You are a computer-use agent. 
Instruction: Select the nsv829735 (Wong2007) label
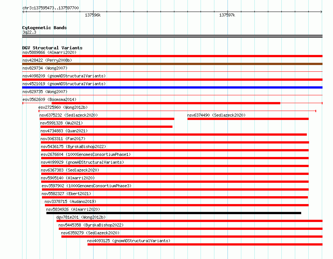(x=45, y=92)
